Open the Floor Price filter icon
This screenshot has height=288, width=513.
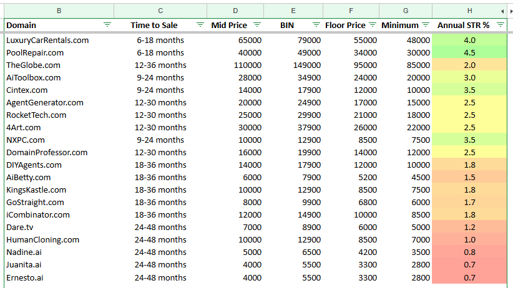point(373,25)
